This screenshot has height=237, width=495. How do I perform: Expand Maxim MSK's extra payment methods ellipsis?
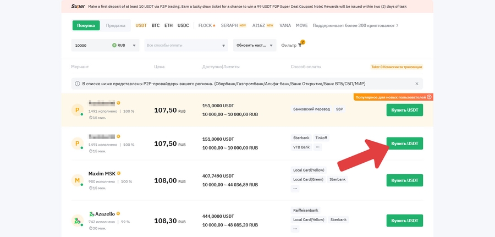(295, 189)
